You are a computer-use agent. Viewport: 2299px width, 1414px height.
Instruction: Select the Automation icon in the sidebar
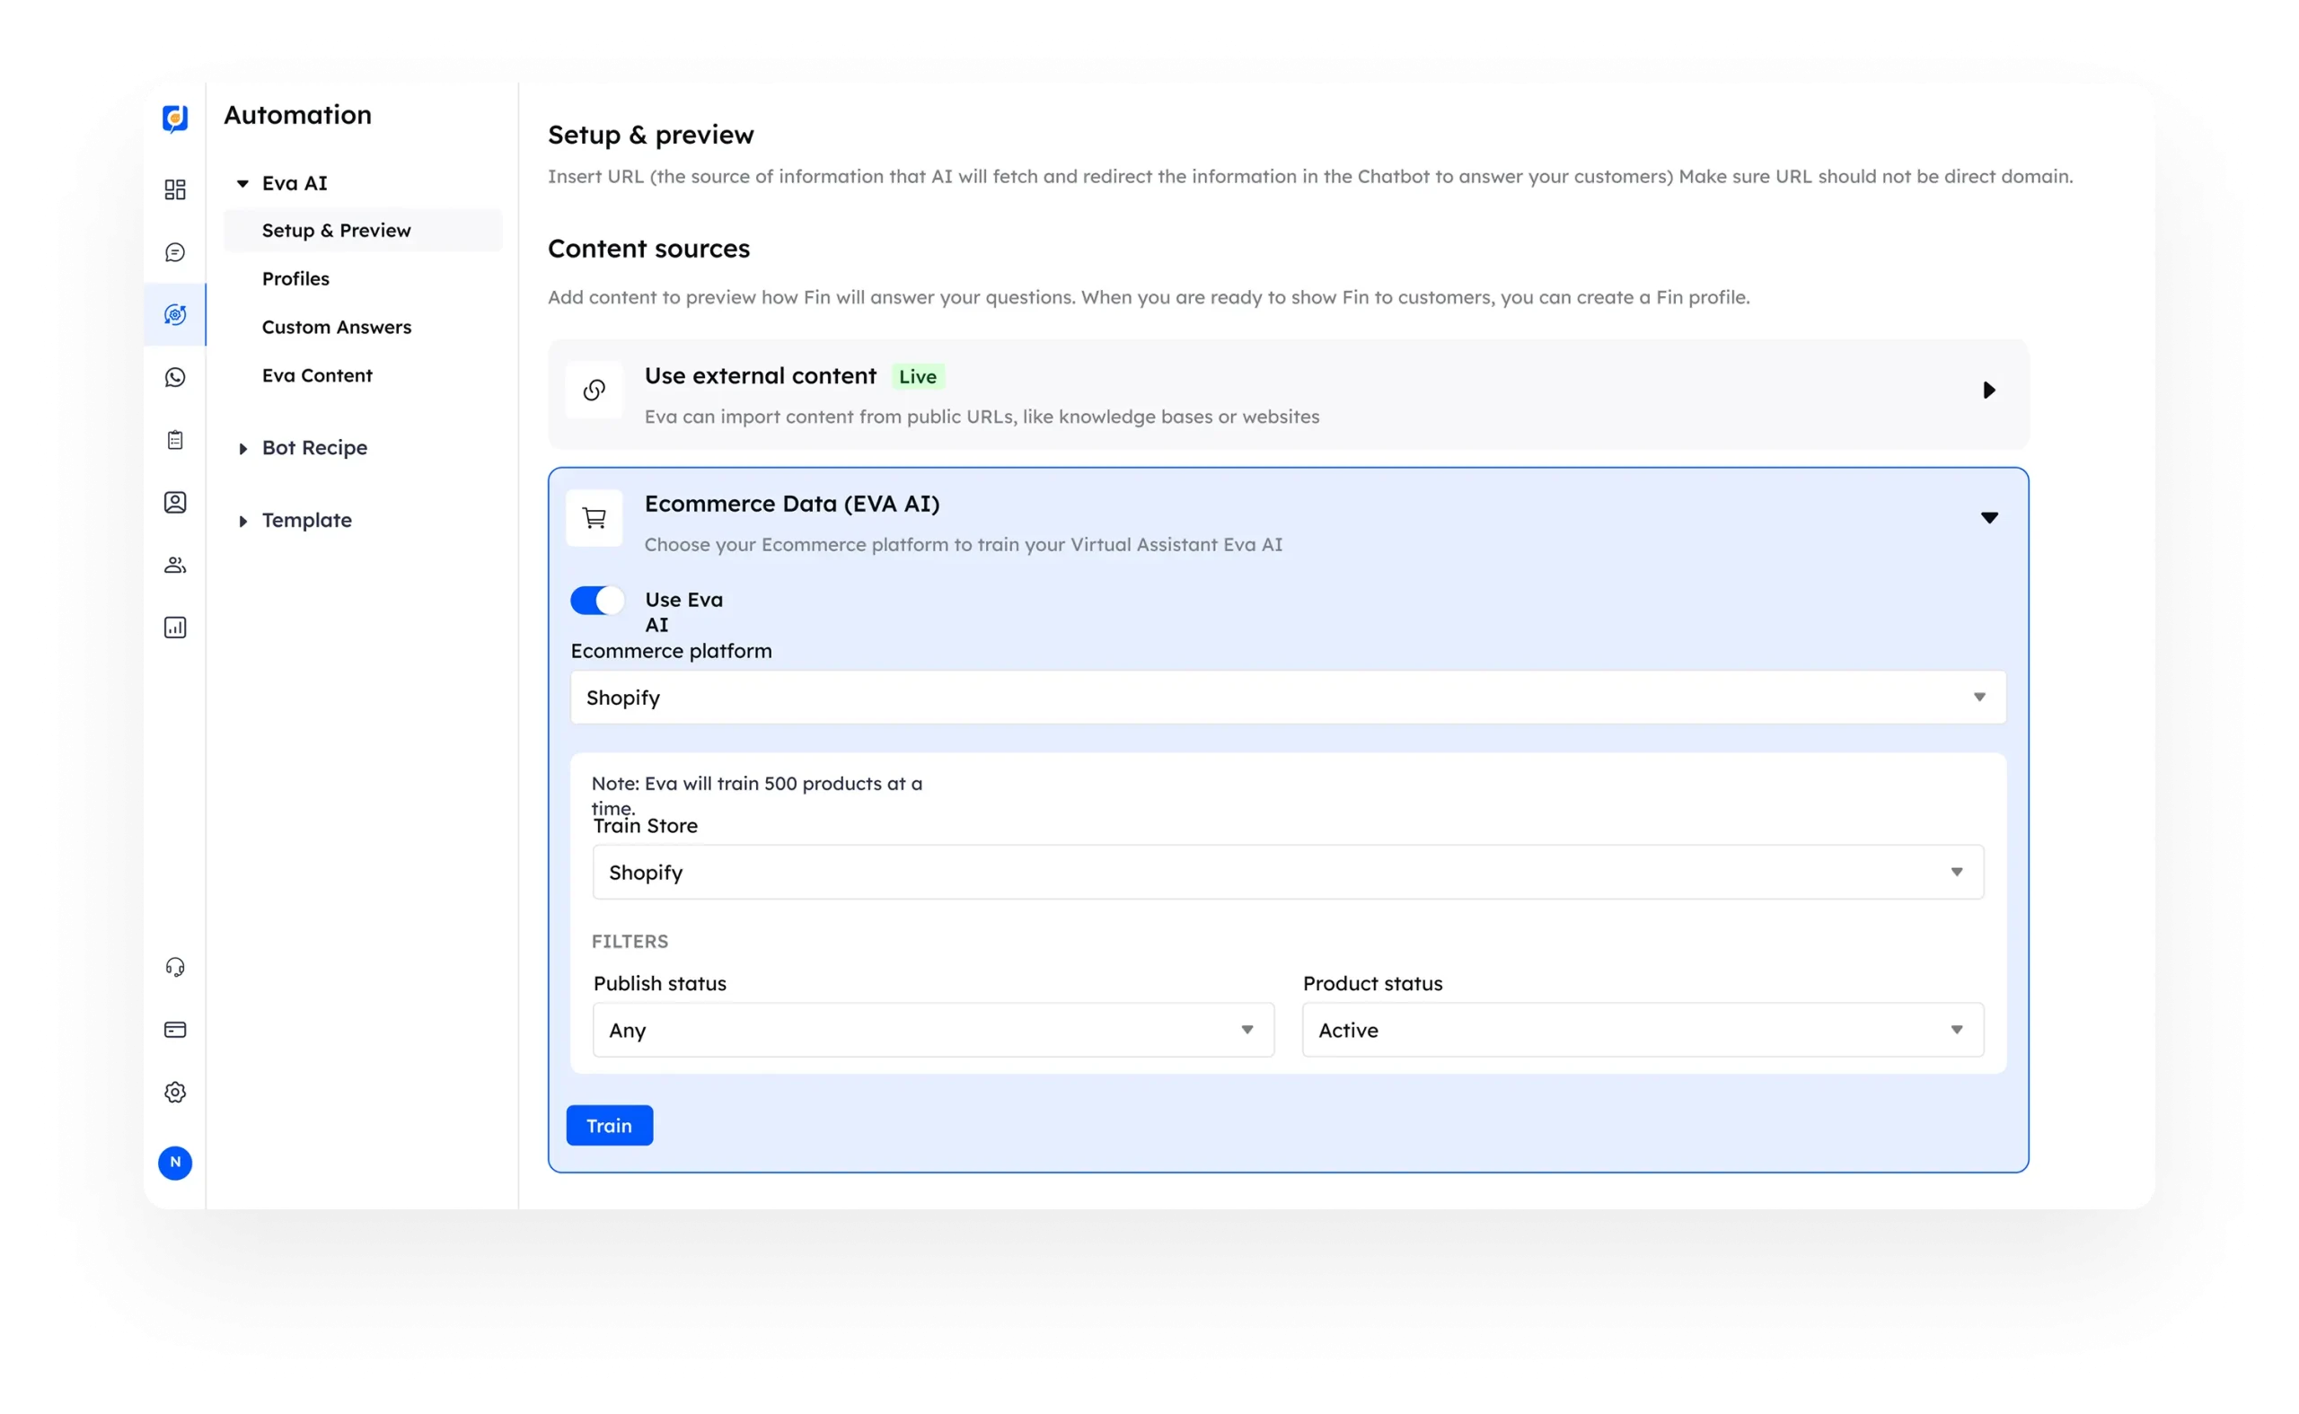[x=175, y=315]
